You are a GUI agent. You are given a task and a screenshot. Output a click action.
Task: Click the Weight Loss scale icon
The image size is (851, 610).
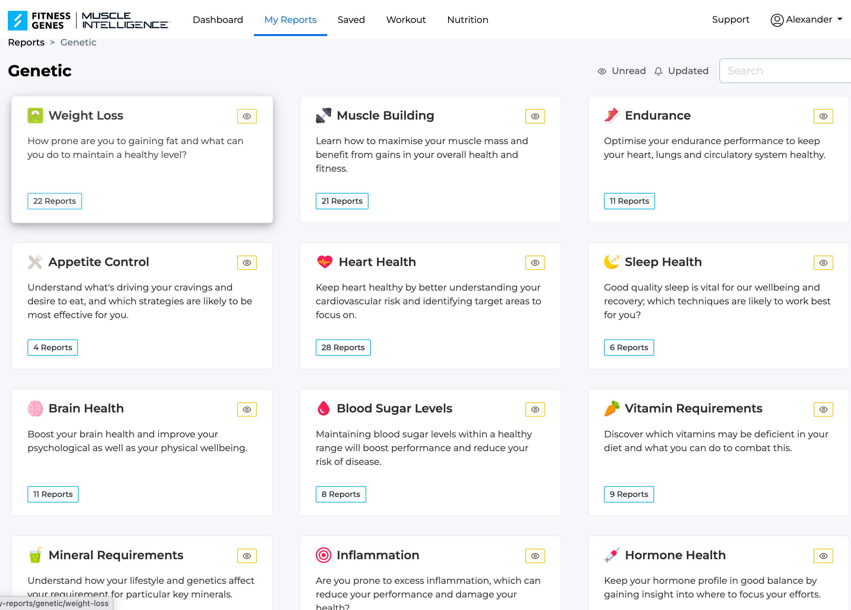click(x=35, y=116)
